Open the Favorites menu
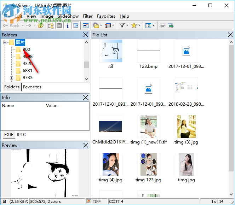Screen dimensions: 235x205 [106, 16]
